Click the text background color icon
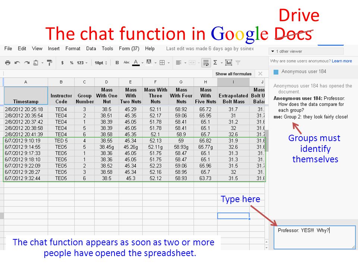This screenshot has width=358, height=268. click(x=149, y=62)
